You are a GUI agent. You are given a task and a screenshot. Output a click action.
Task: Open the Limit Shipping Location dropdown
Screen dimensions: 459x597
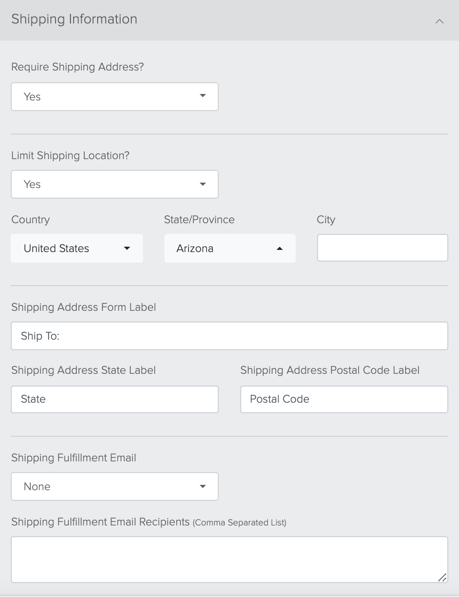115,184
